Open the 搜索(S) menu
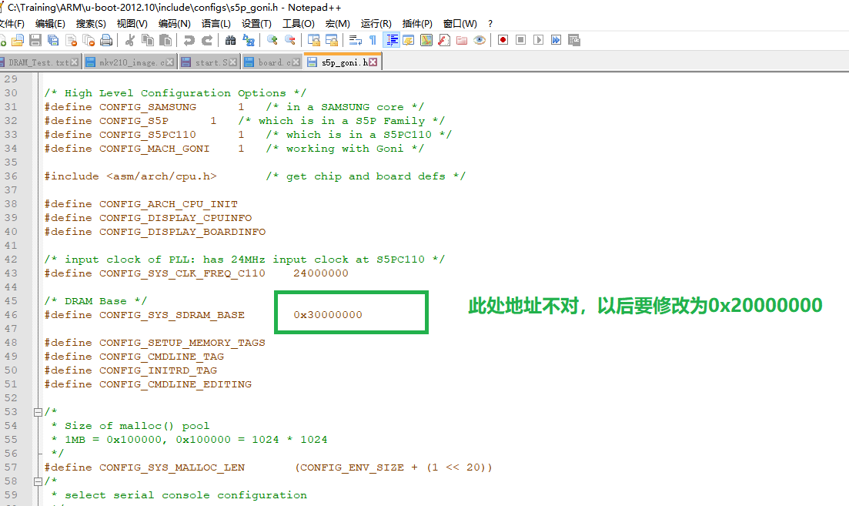The height and width of the screenshot is (506, 849). (91, 24)
